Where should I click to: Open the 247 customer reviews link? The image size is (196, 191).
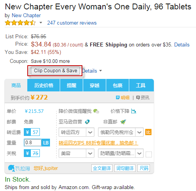[72, 23]
